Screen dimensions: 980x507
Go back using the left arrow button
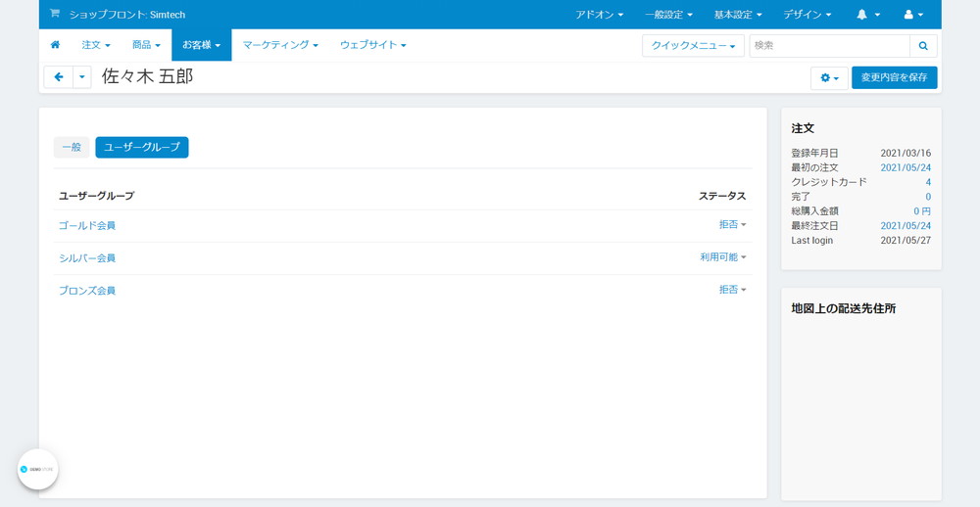(59, 77)
